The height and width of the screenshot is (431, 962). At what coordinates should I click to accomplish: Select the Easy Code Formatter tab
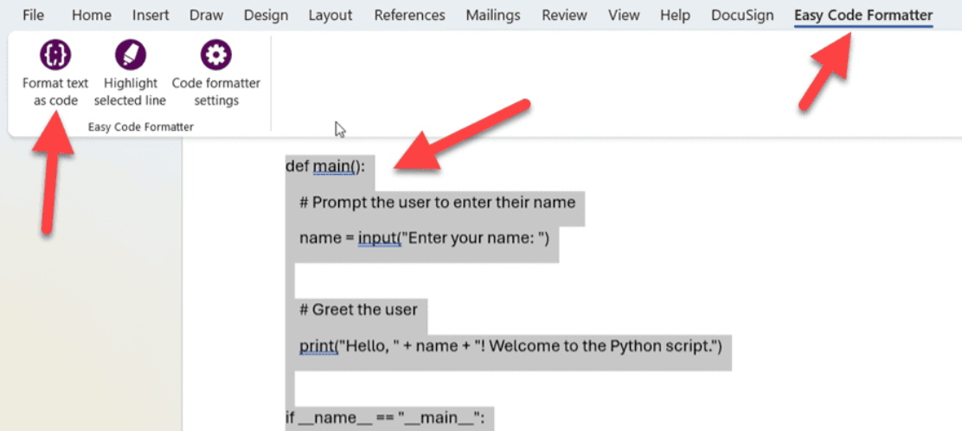point(863,16)
